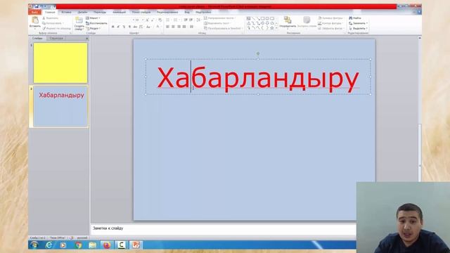Image resolution: width=450 pixels, height=253 pixels.
Task: Click the Clear Formatting icon
Action: (160, 20)
